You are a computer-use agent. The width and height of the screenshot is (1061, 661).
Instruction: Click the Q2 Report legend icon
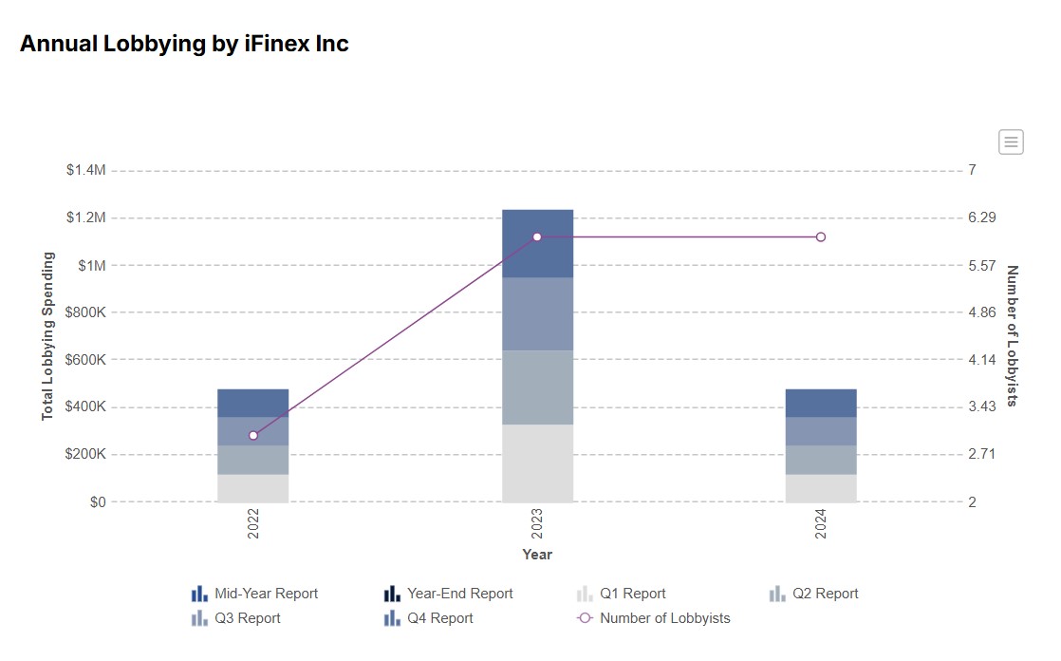click(x=777, y=594)
